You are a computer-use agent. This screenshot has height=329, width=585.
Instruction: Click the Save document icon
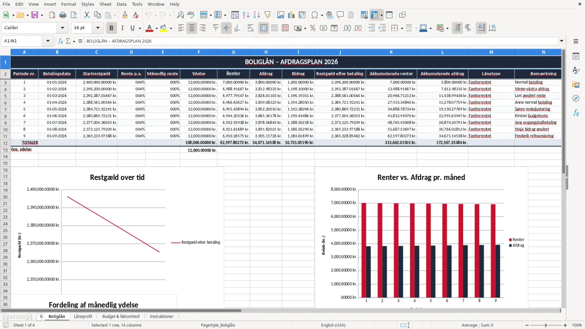point(34,15)
